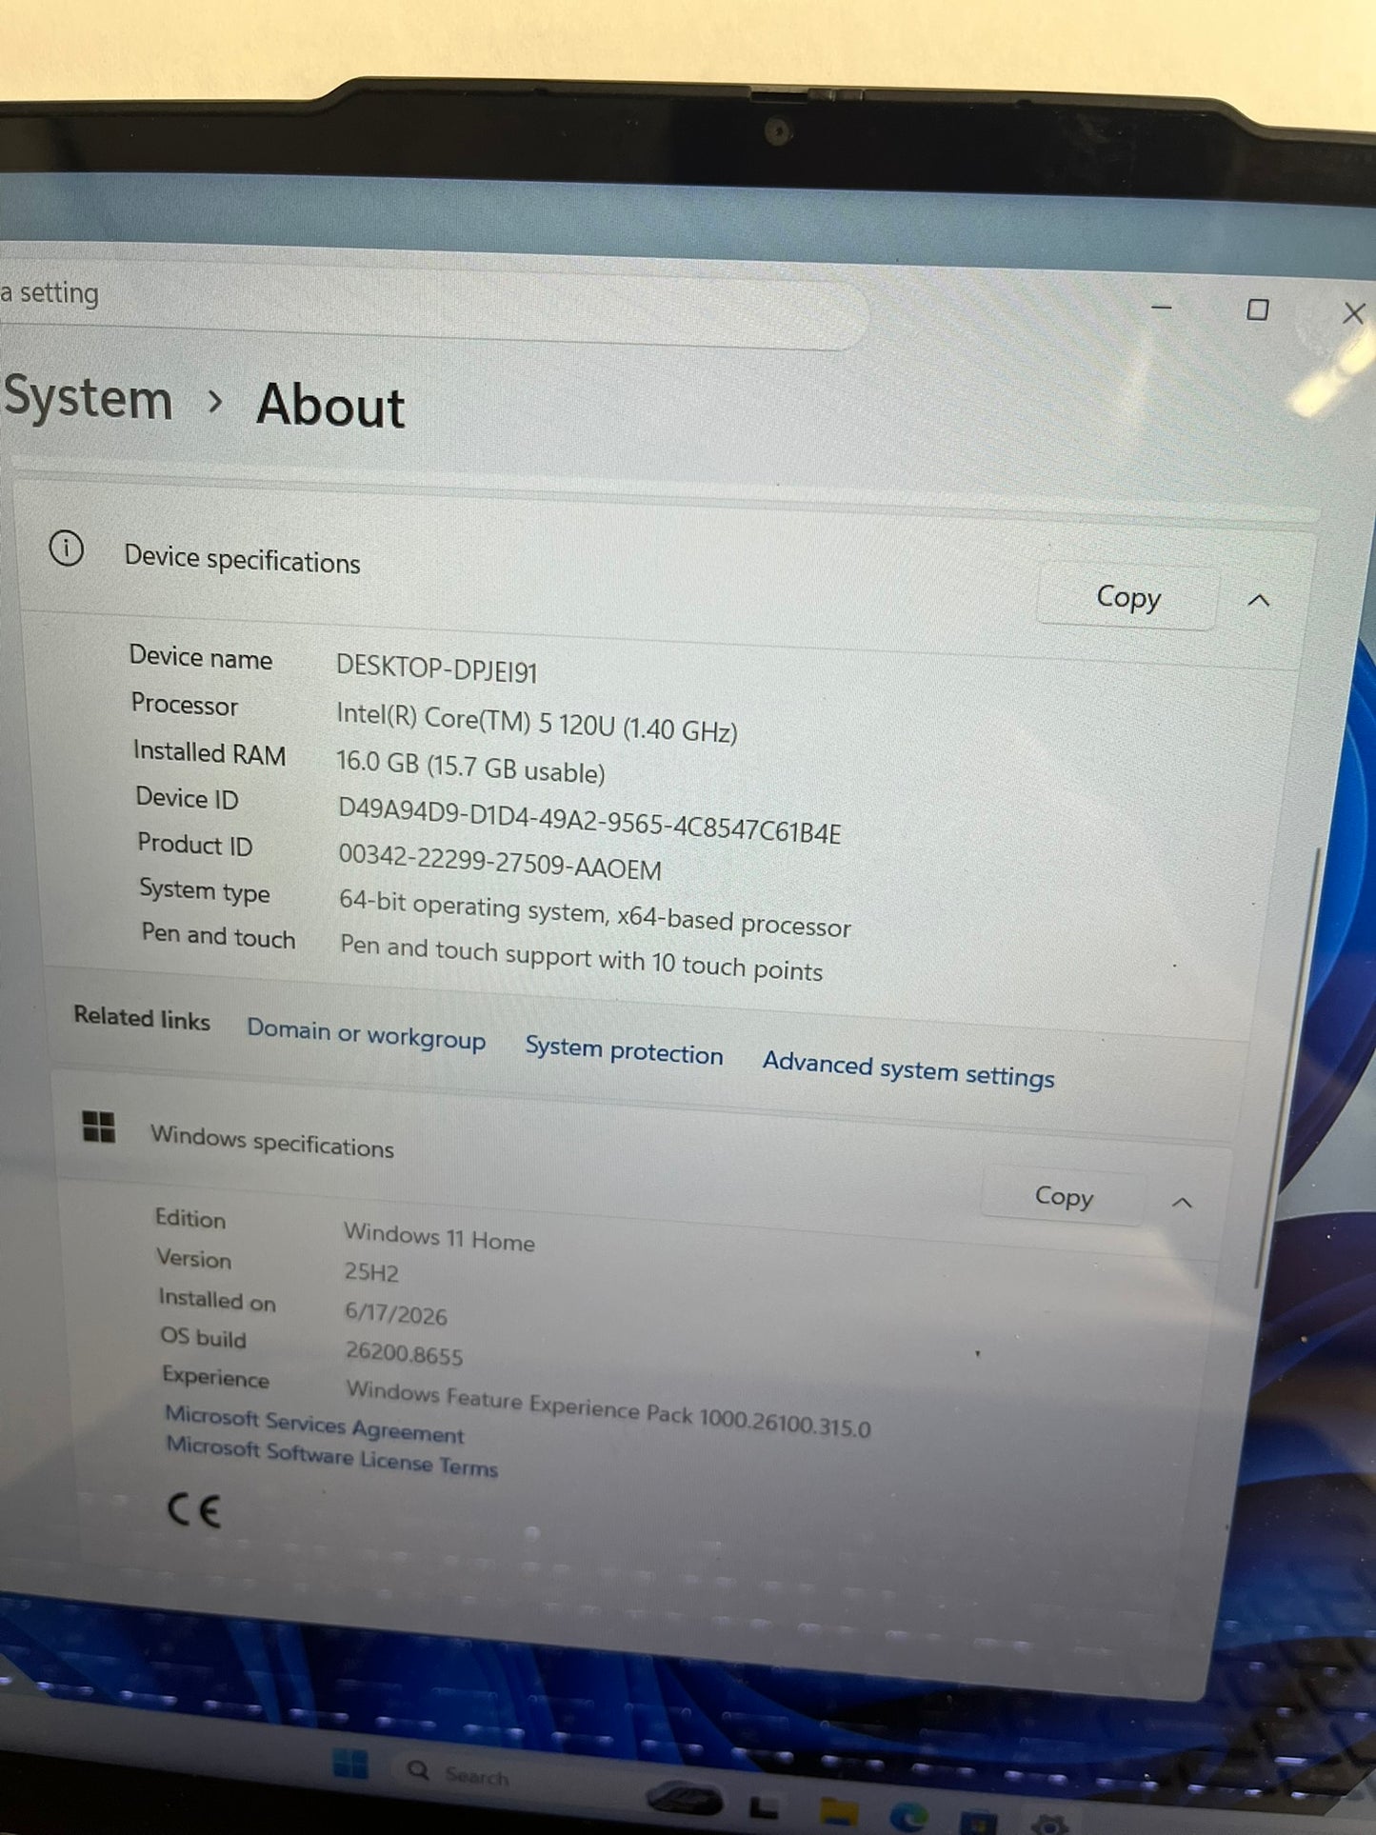
Task: Select Product ID 00342-22299-27509-AAOEM
Action: point(500,862)
